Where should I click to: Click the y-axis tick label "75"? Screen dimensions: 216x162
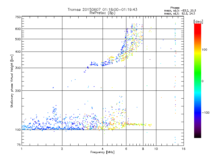point(19,145)
